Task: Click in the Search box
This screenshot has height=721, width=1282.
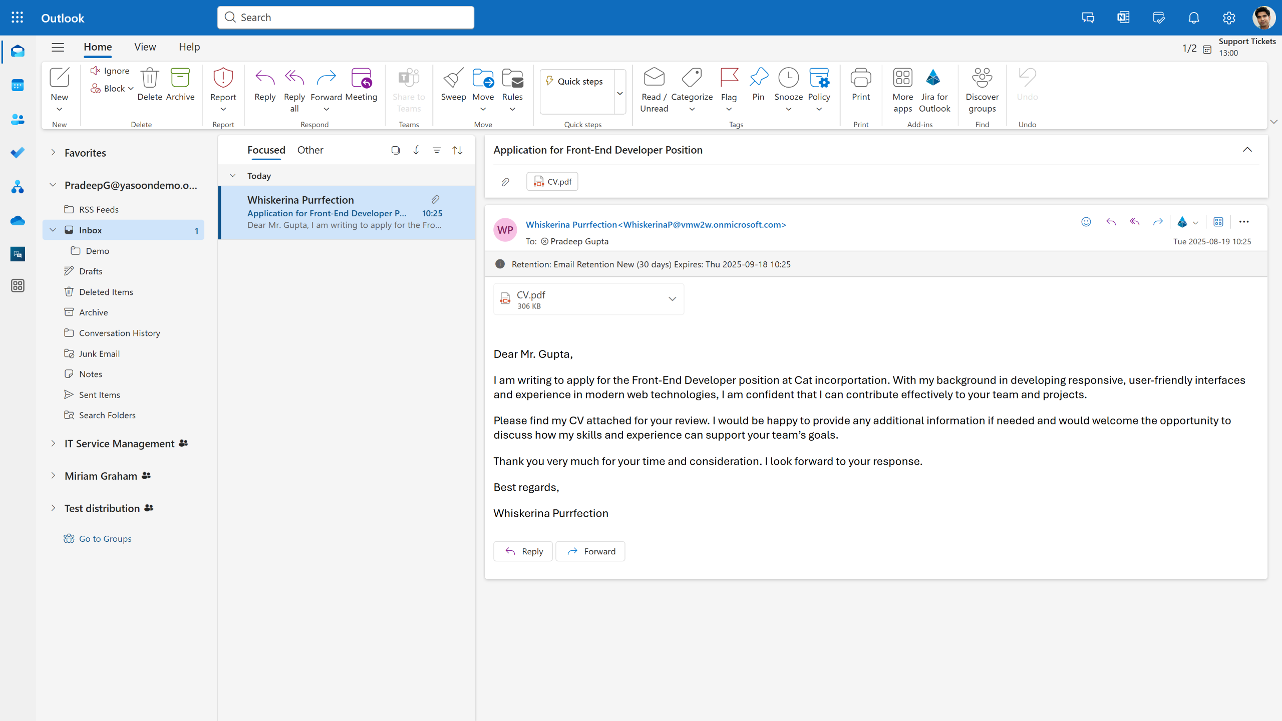Action: tap(346, 18)
